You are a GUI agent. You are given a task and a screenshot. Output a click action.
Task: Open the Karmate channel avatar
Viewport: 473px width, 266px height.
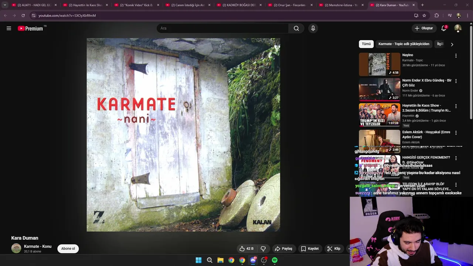(x=16, y=249)
